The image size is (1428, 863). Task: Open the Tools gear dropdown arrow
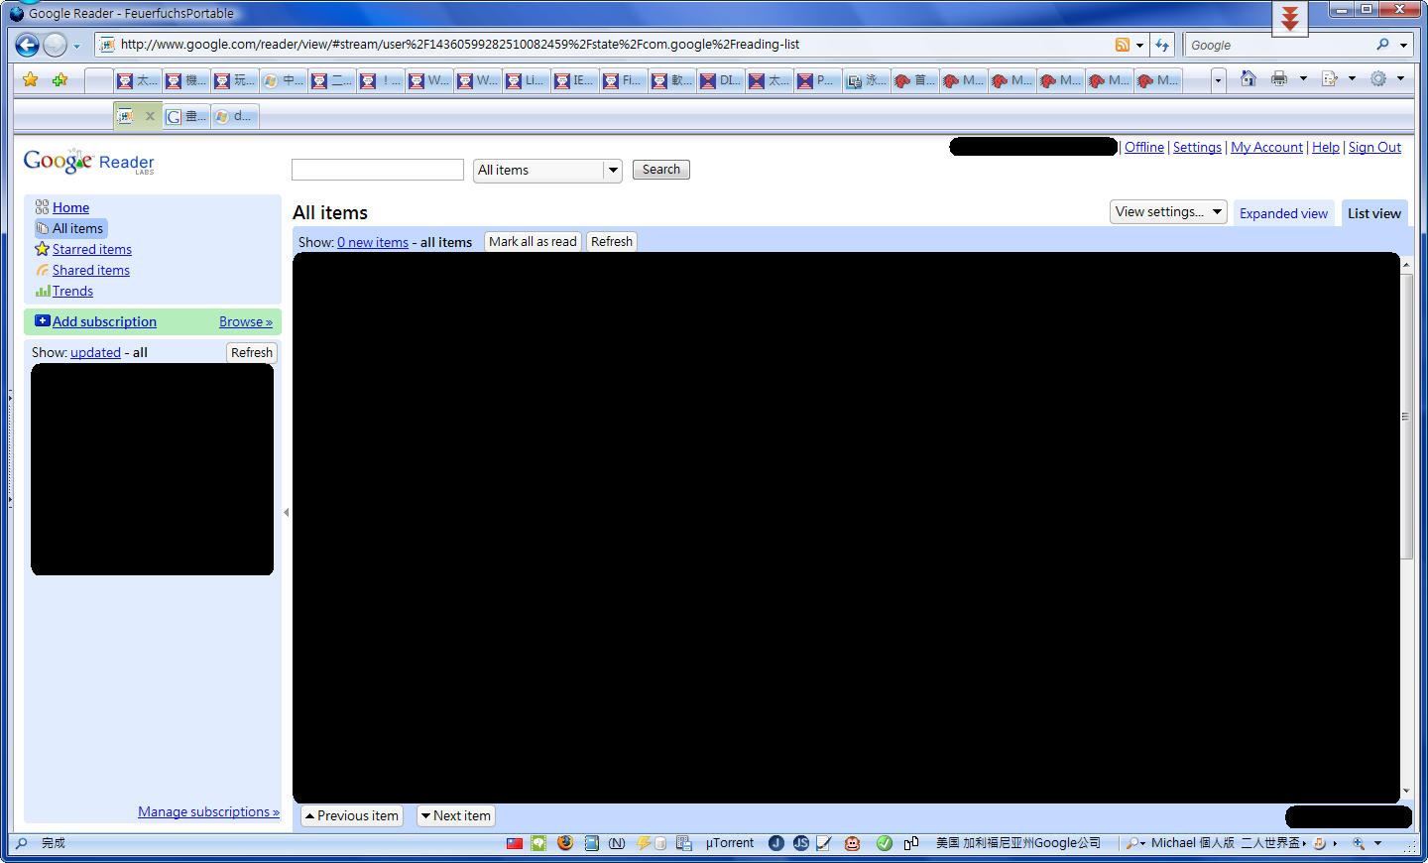point(1400,79)
